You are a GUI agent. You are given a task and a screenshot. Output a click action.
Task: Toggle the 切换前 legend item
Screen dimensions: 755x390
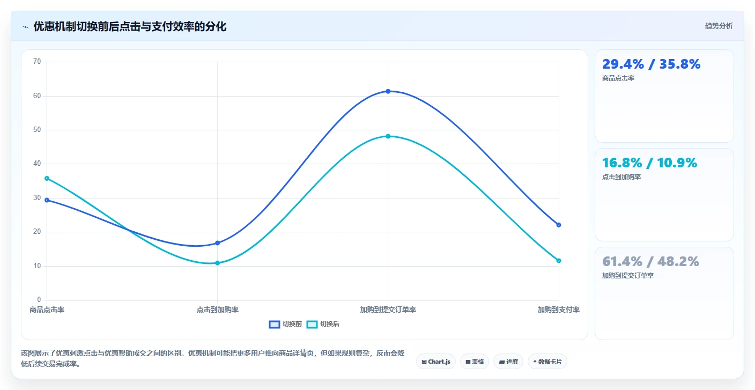[x=285, y=324]
